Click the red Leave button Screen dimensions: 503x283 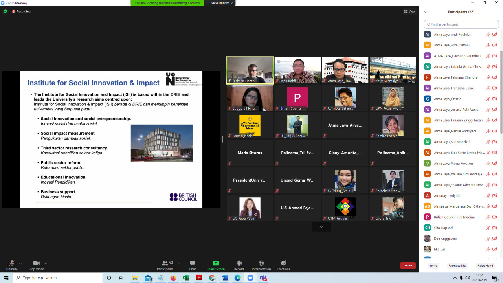click(408, 265)
